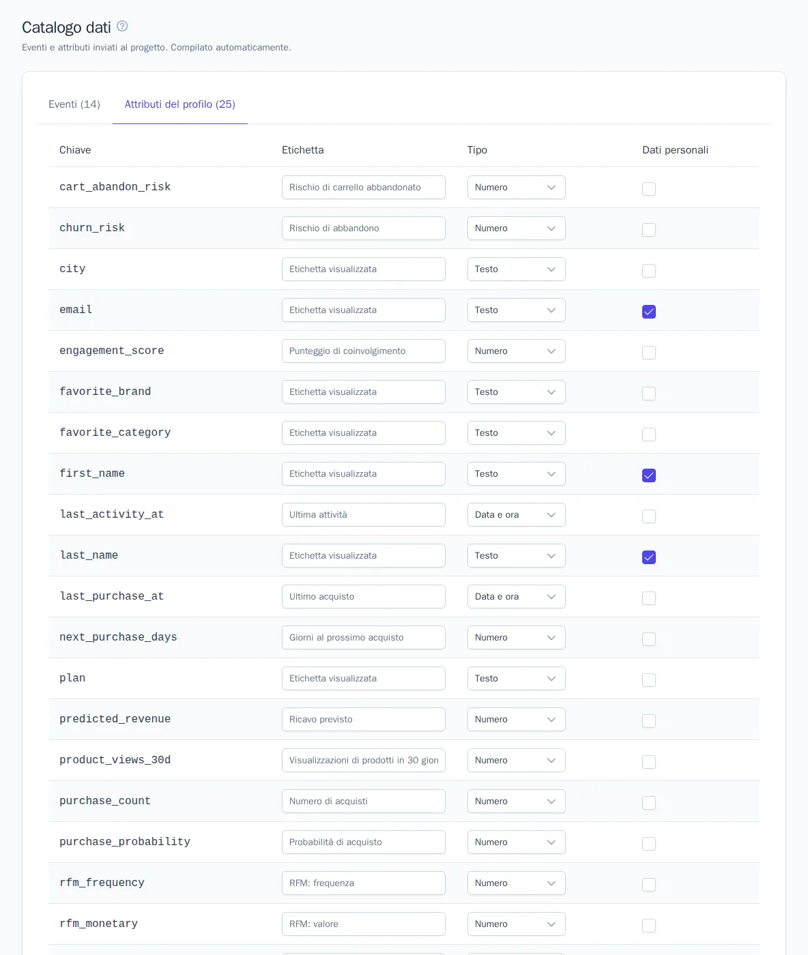
Task: Click the label field for first_name
Action: tap(364, 474)
